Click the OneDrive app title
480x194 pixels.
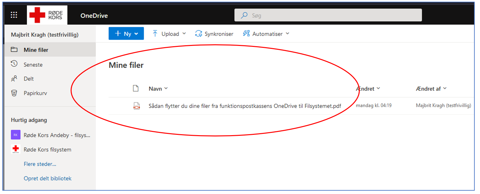click(94, 16)
